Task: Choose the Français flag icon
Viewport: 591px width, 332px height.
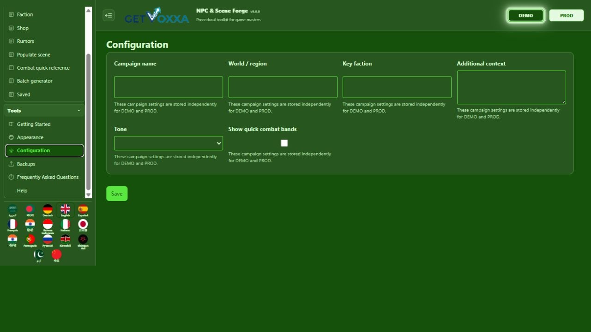Action: click(12, 225)
